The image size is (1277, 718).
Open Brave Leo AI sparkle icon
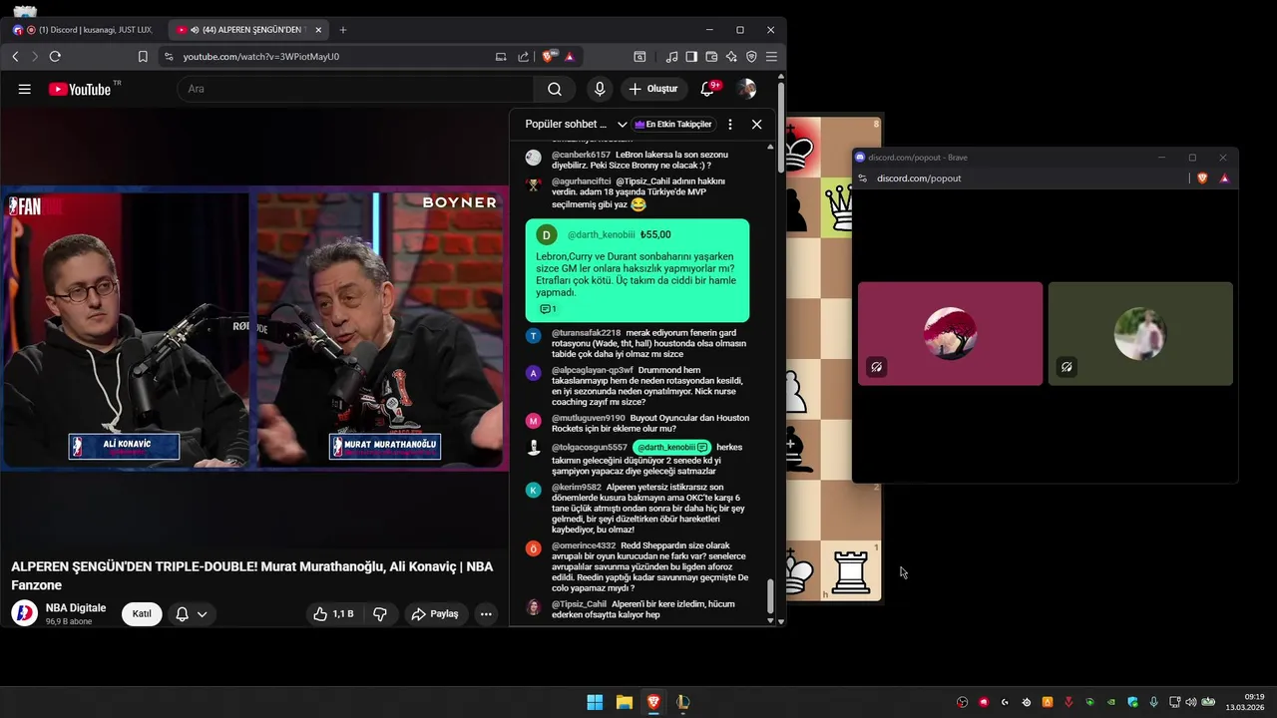(731, 57)
